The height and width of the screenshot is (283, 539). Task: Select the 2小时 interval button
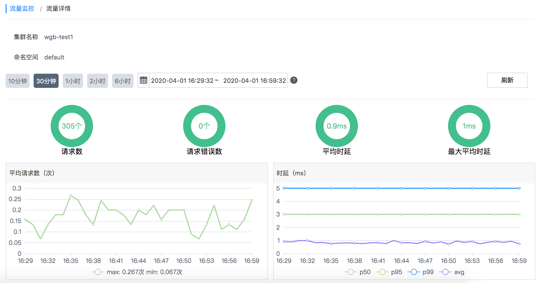tap(98, 81)
